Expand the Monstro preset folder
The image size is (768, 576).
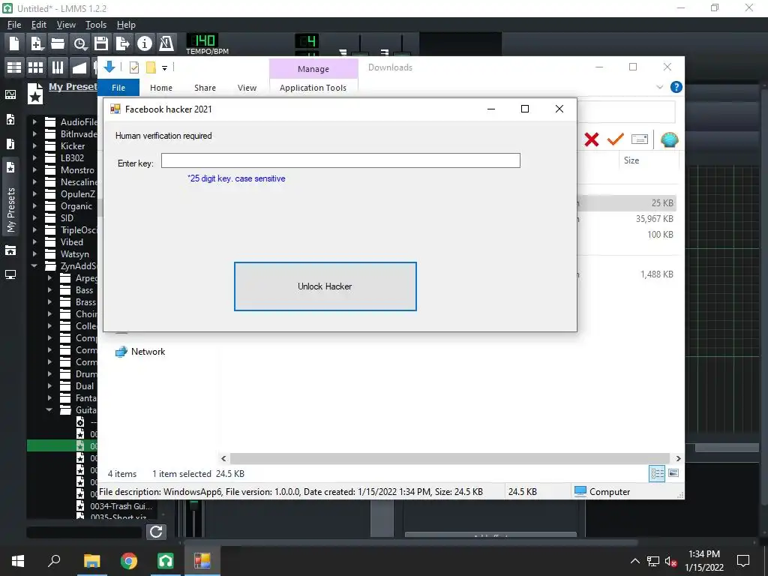[34, 170]
